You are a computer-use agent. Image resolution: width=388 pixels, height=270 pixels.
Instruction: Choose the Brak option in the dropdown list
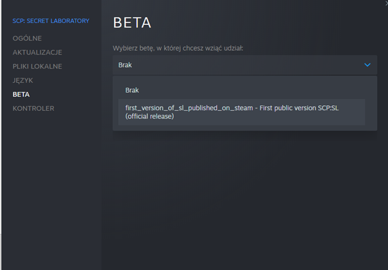[242, 90]
